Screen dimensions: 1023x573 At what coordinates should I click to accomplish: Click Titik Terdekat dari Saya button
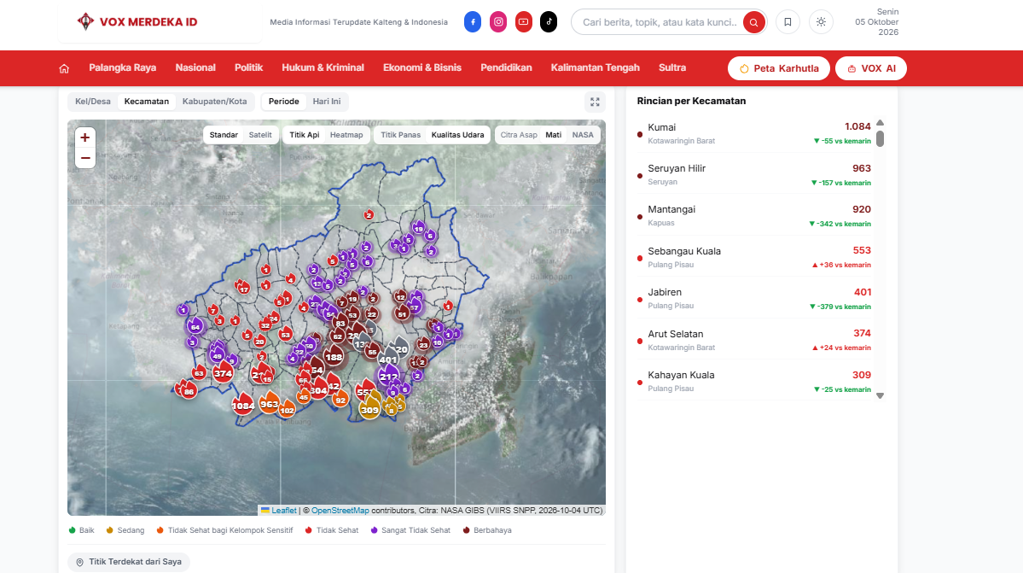[x=129, y=562]
